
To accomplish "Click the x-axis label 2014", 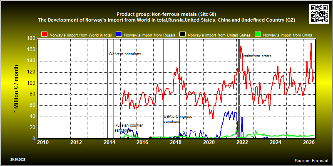I will (109, 142).
